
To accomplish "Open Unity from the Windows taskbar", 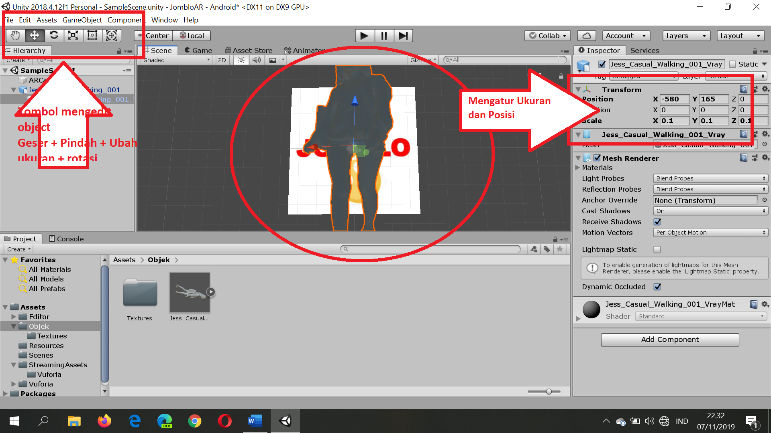I will pyautogui.click(x=285, y=421).
